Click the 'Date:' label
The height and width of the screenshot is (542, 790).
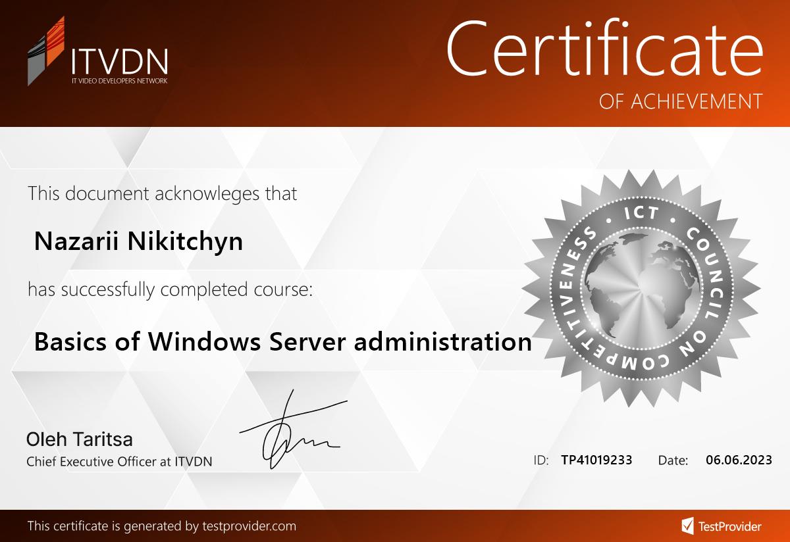673,460
